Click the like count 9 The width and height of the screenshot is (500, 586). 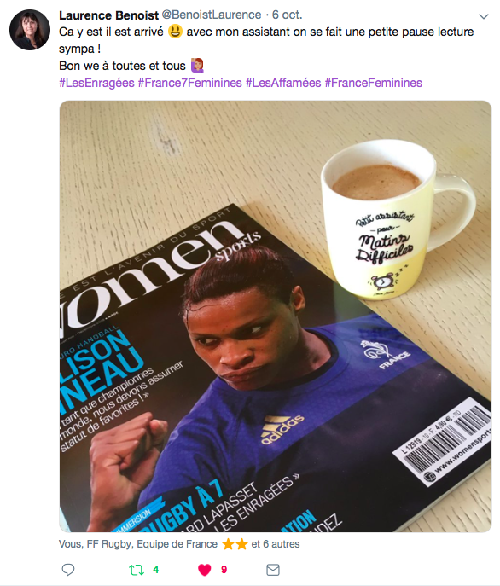click(x=224, y=570)
